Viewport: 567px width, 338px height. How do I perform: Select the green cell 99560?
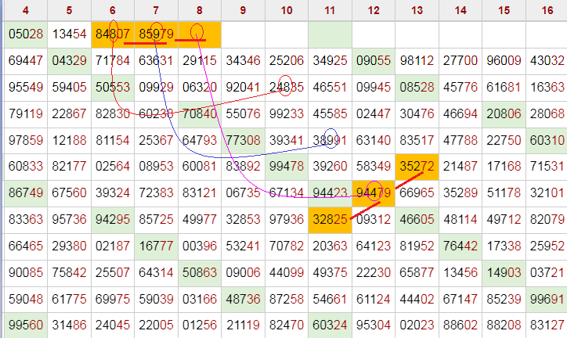tap(24, 325)
